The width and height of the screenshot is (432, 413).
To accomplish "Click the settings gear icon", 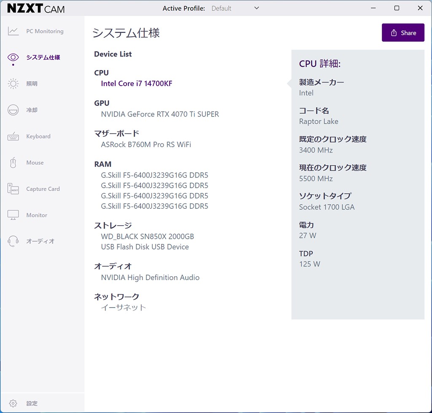I will coord(13,403).
